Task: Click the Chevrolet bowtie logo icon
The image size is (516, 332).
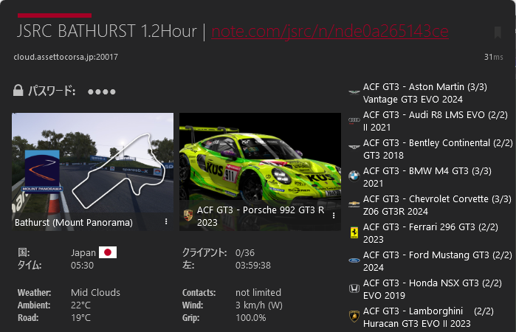Action: (354, 204)
